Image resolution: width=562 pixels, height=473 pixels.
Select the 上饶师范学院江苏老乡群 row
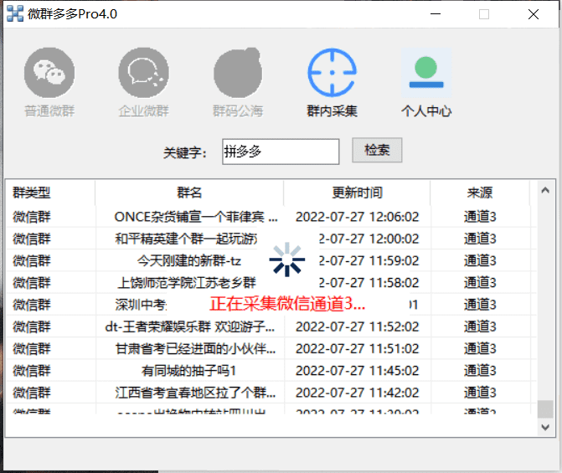(x=188, y=282)
